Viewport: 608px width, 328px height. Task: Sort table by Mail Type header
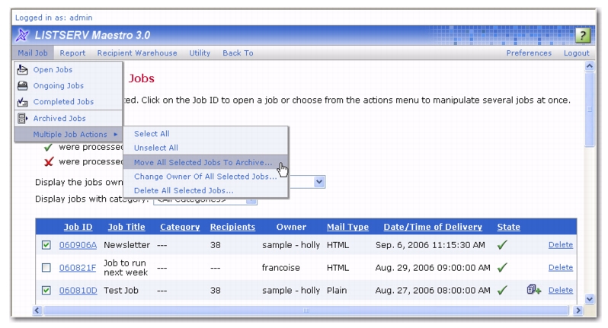pyautogui.click(x=347, y=227)
